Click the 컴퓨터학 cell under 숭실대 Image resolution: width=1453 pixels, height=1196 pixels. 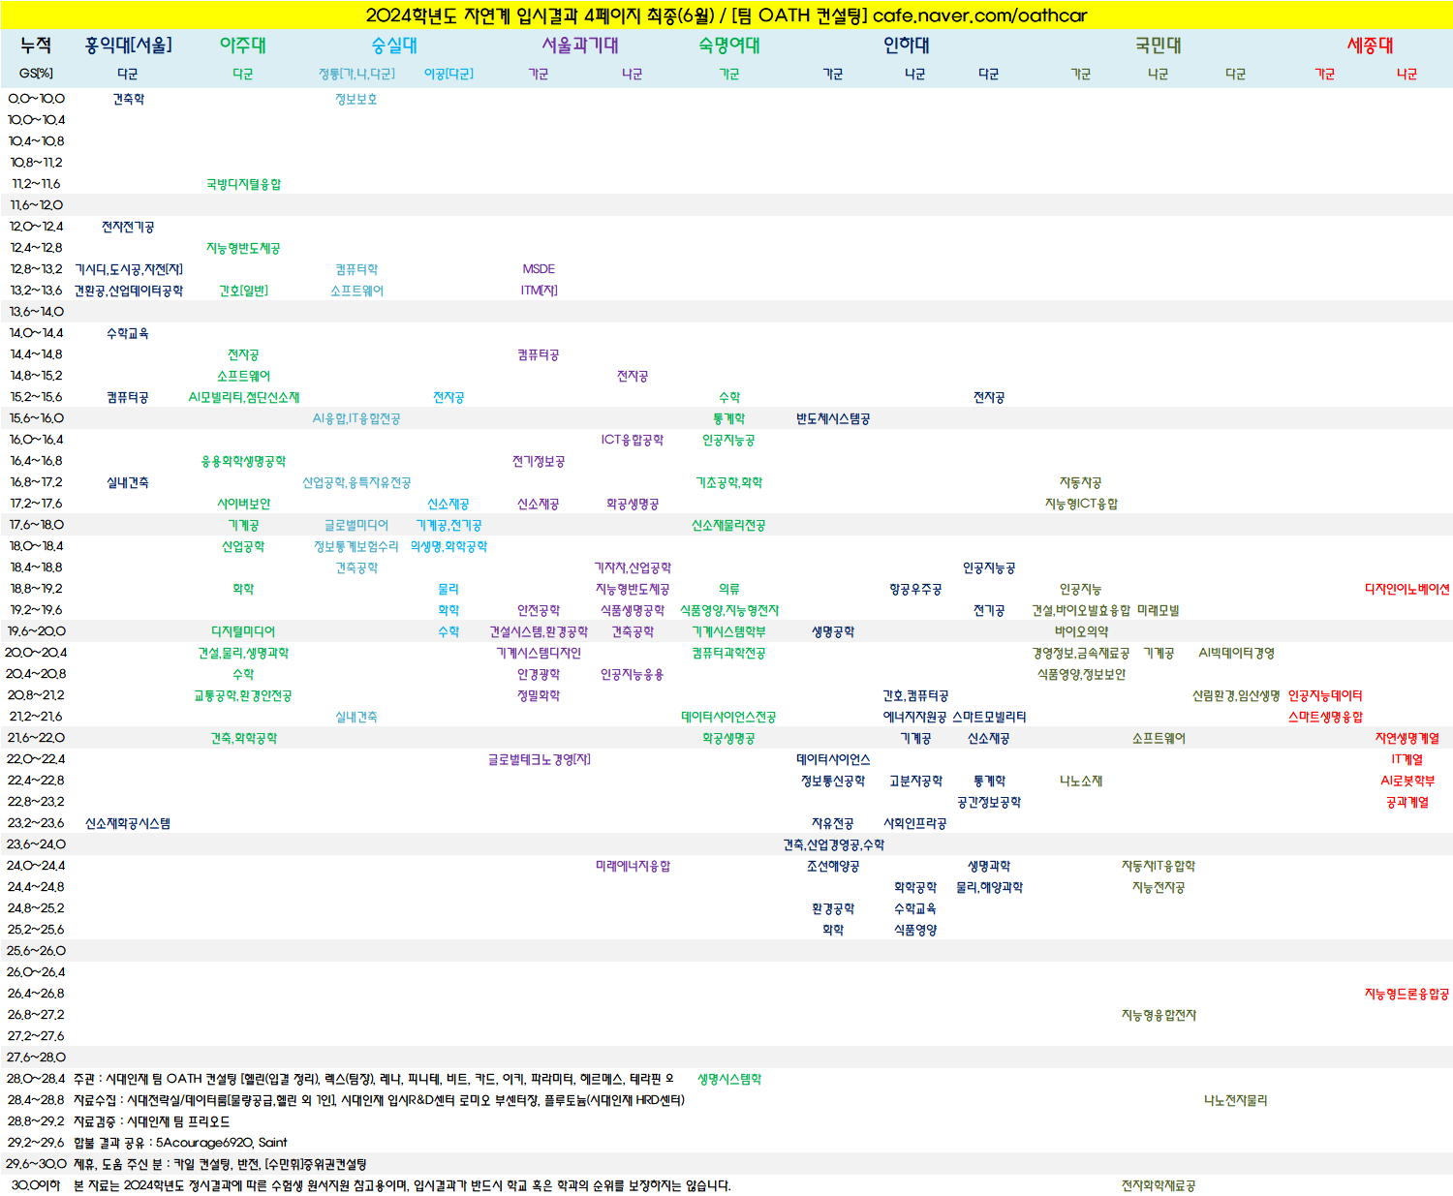pyautogui.click(x=356, y=269)
